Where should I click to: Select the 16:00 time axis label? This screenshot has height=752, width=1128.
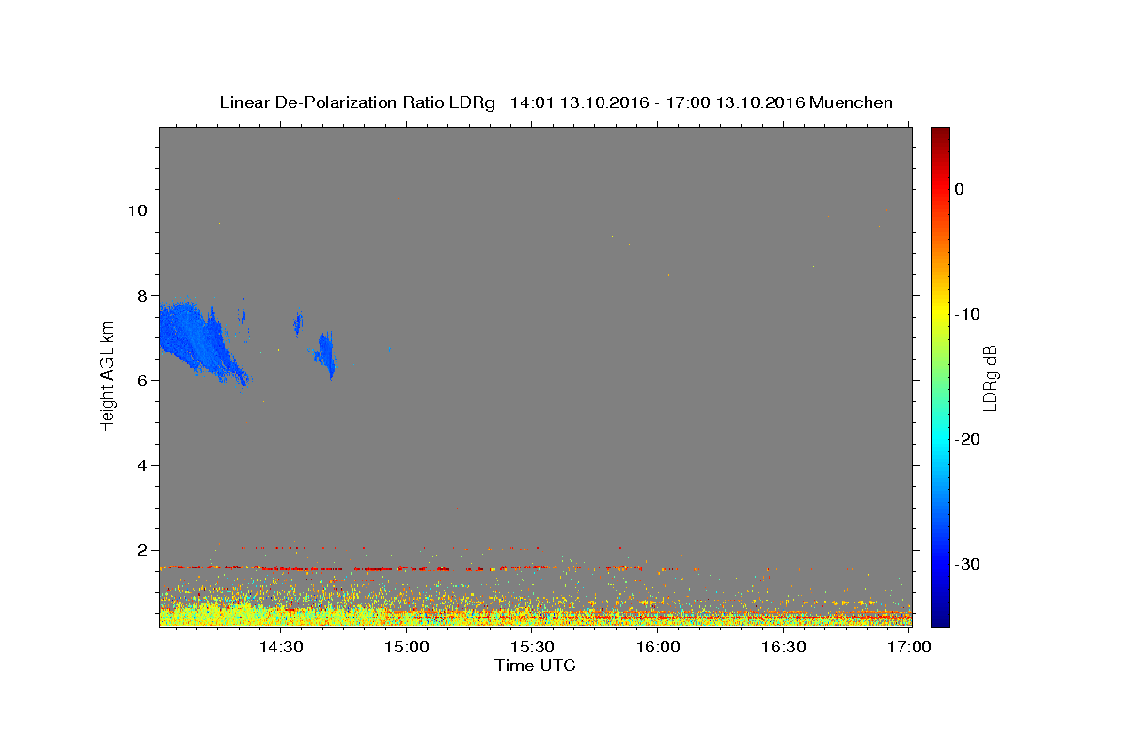pyautogui.click(x=658, y=647)
